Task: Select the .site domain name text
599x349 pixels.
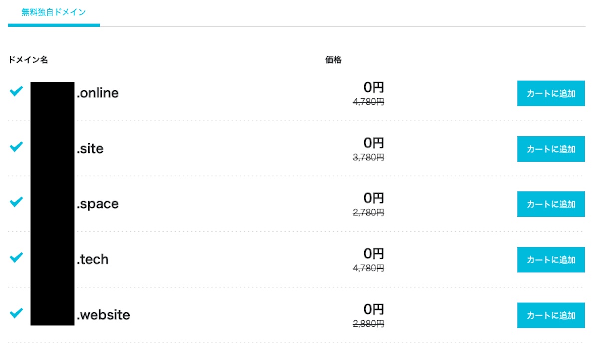Action: (x=90, y=148)
